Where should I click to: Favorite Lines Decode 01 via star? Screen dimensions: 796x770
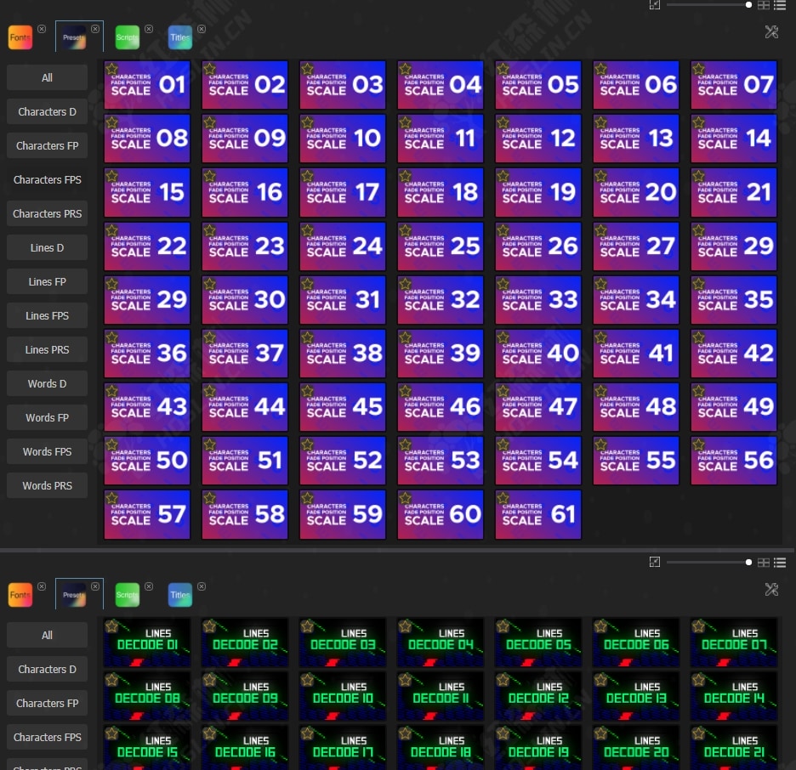112,626
